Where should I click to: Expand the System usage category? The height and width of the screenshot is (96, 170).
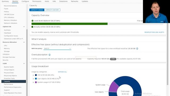coord(33,82)
